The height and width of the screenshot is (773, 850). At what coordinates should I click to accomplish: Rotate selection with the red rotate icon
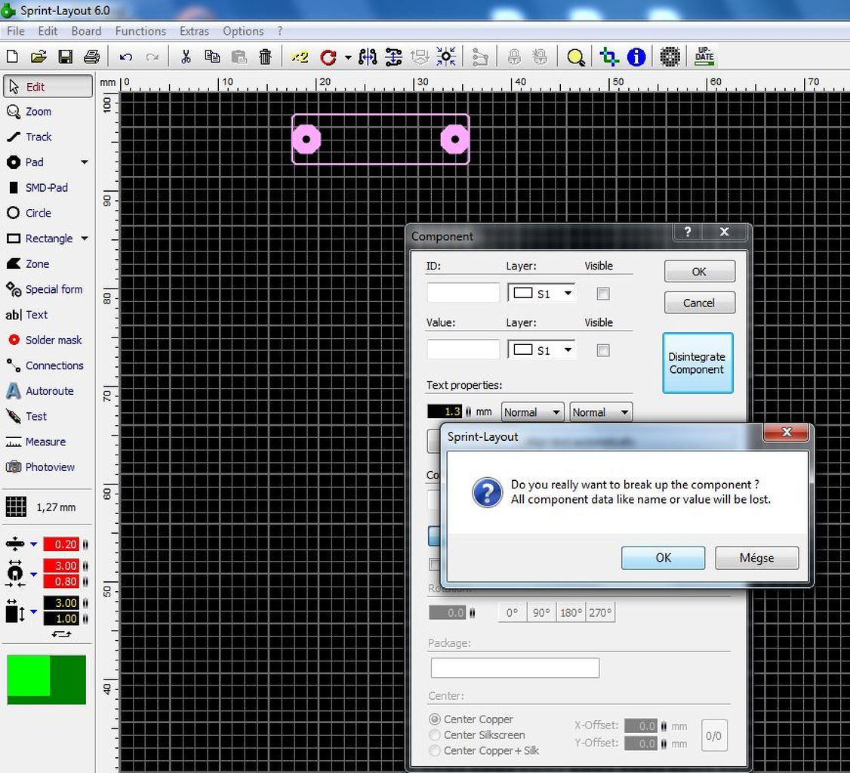(328, 57)
